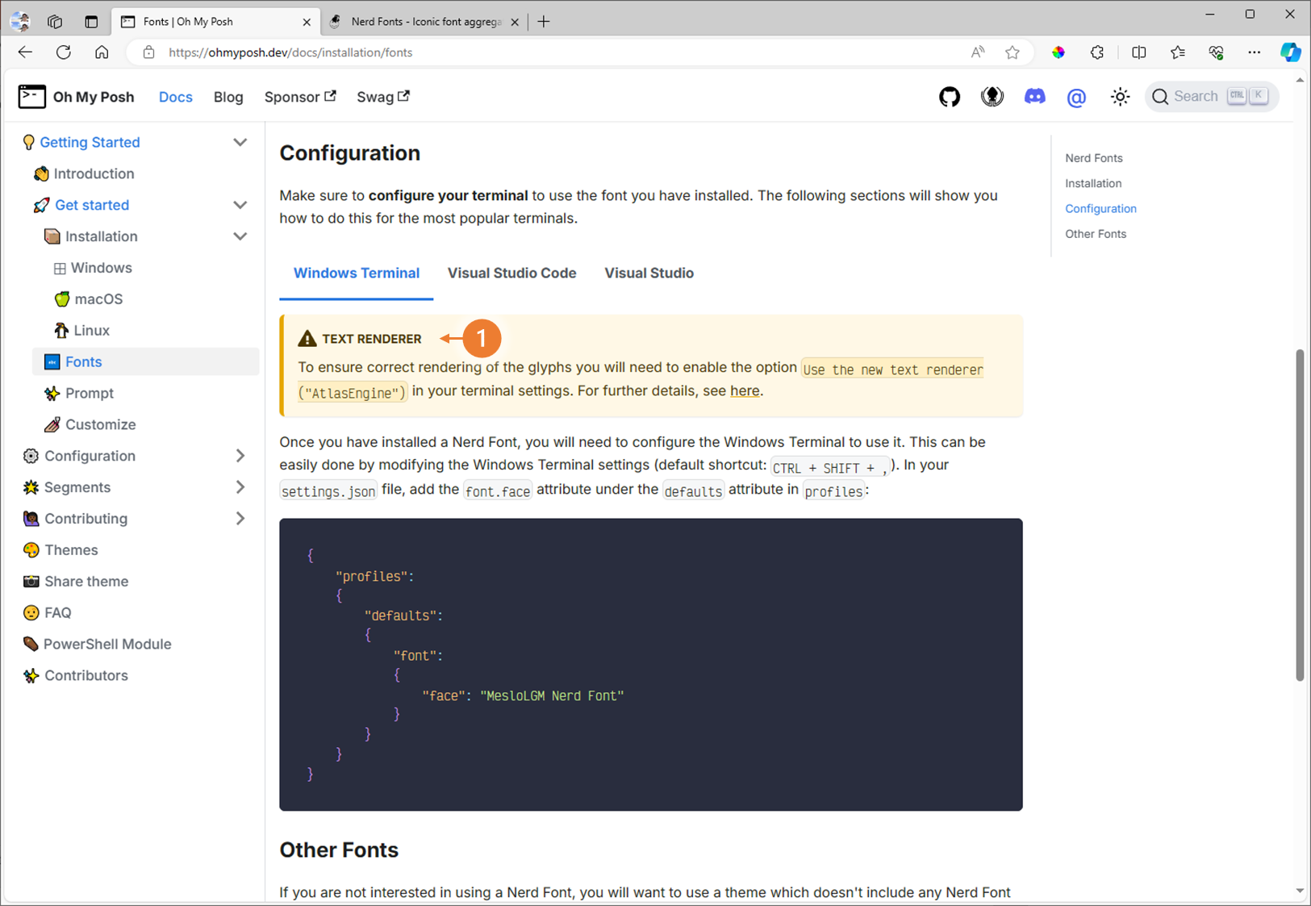Collapse the Getting Started section chevron
The image size is (1311, 906).
click(240, 142)
